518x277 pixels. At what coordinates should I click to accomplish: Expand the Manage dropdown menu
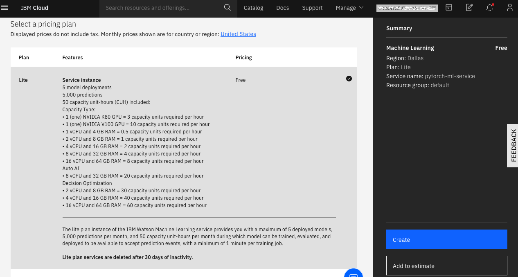[349, 8]
